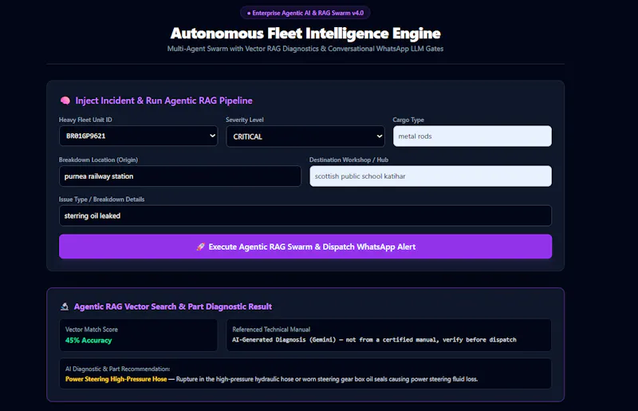Screen dimensions: 638x411
Task: Select the Multi-Agent Swarm subtitle text
Action: click(305, 49)
